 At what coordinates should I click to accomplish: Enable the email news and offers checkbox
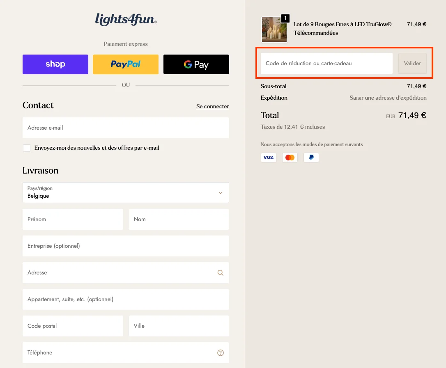click(x=26, y=148)
